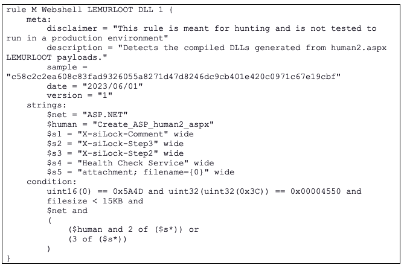Click the 0x5A4D hex value

[130, 191]
